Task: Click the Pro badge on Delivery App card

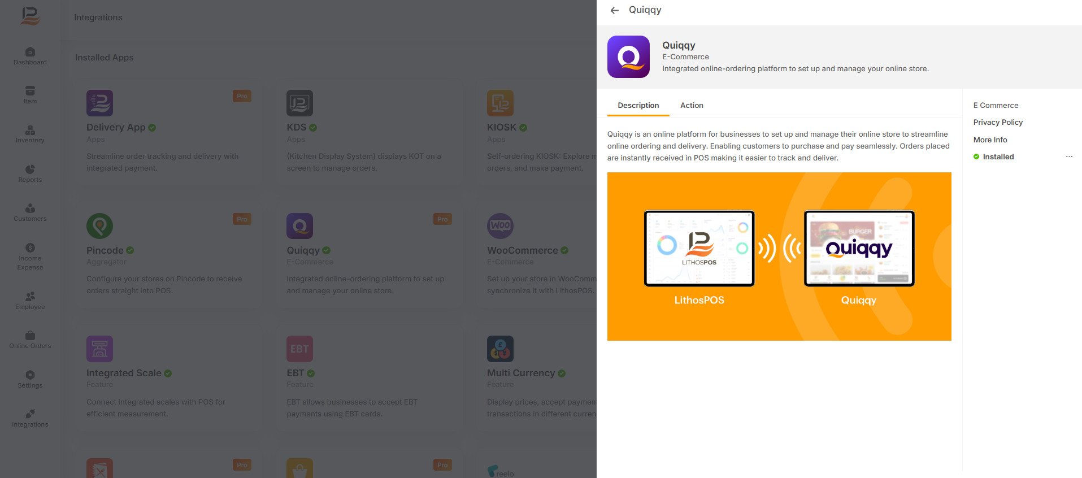Action: (242, 96)
